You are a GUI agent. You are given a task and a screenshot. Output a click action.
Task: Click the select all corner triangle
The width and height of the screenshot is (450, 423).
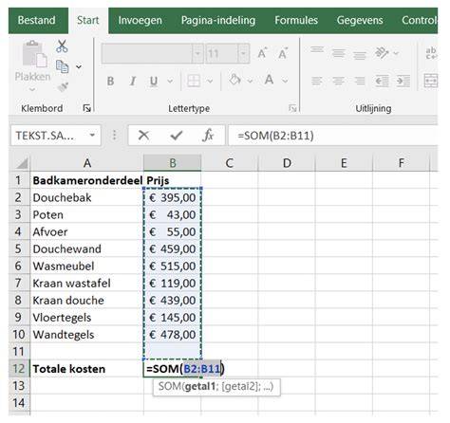pyautogui.click(x=21, y=163)
